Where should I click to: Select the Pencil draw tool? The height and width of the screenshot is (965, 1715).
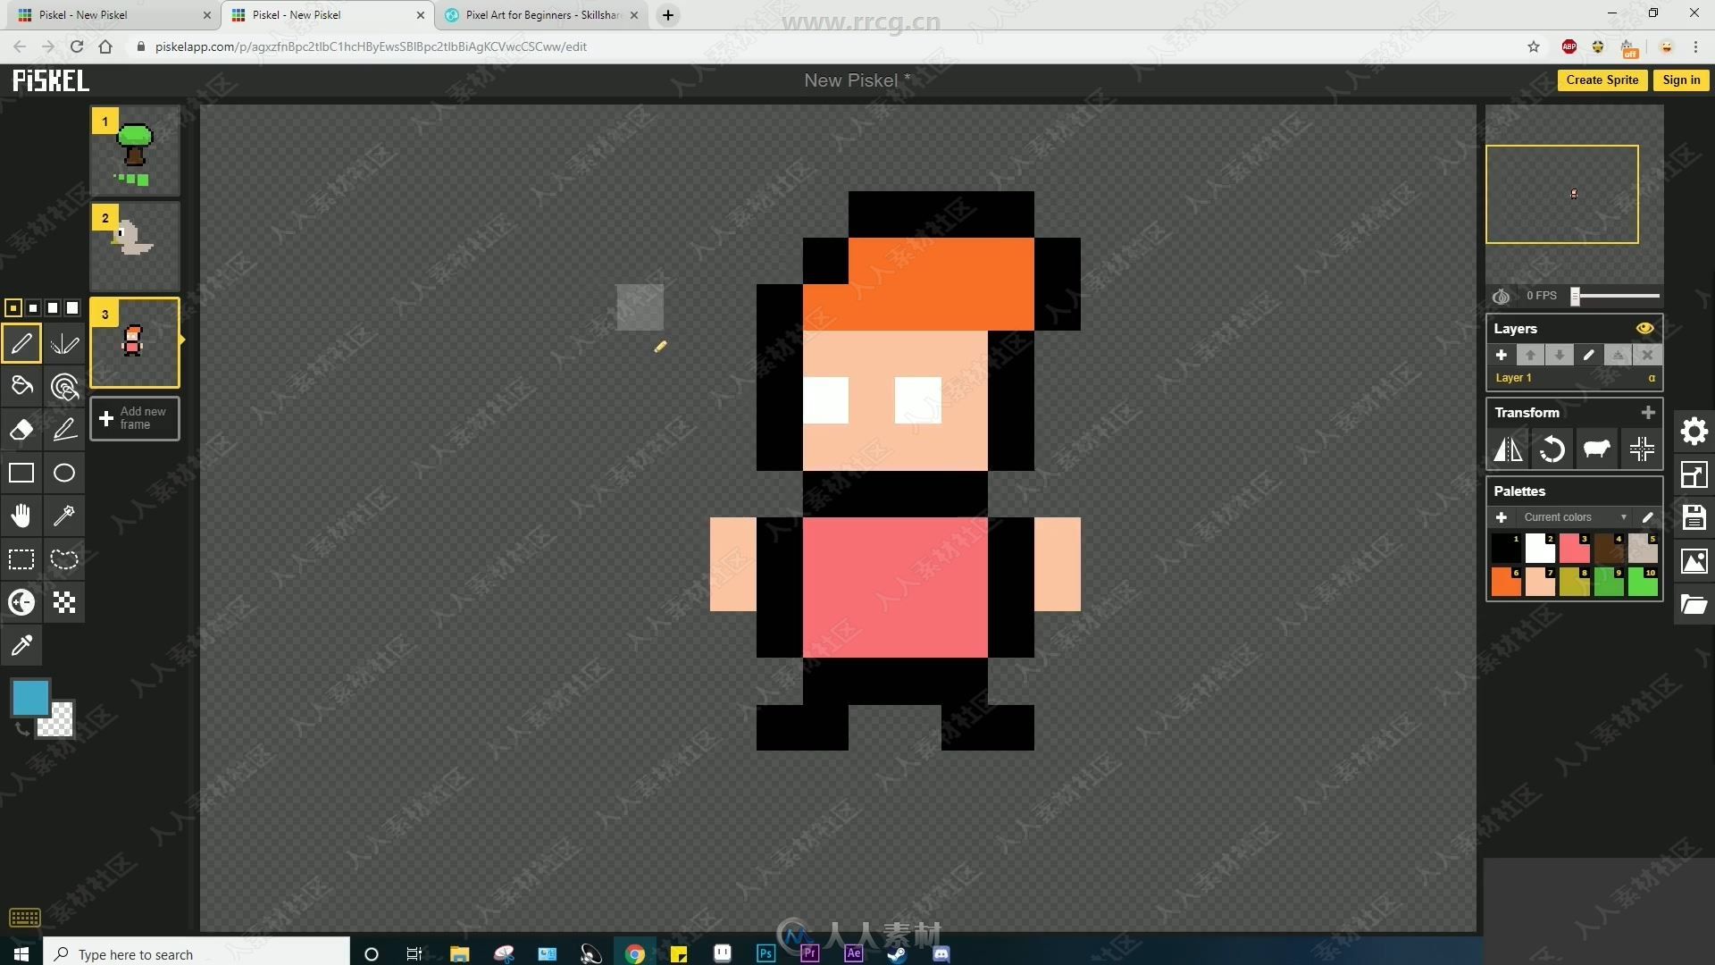(21, 343)
